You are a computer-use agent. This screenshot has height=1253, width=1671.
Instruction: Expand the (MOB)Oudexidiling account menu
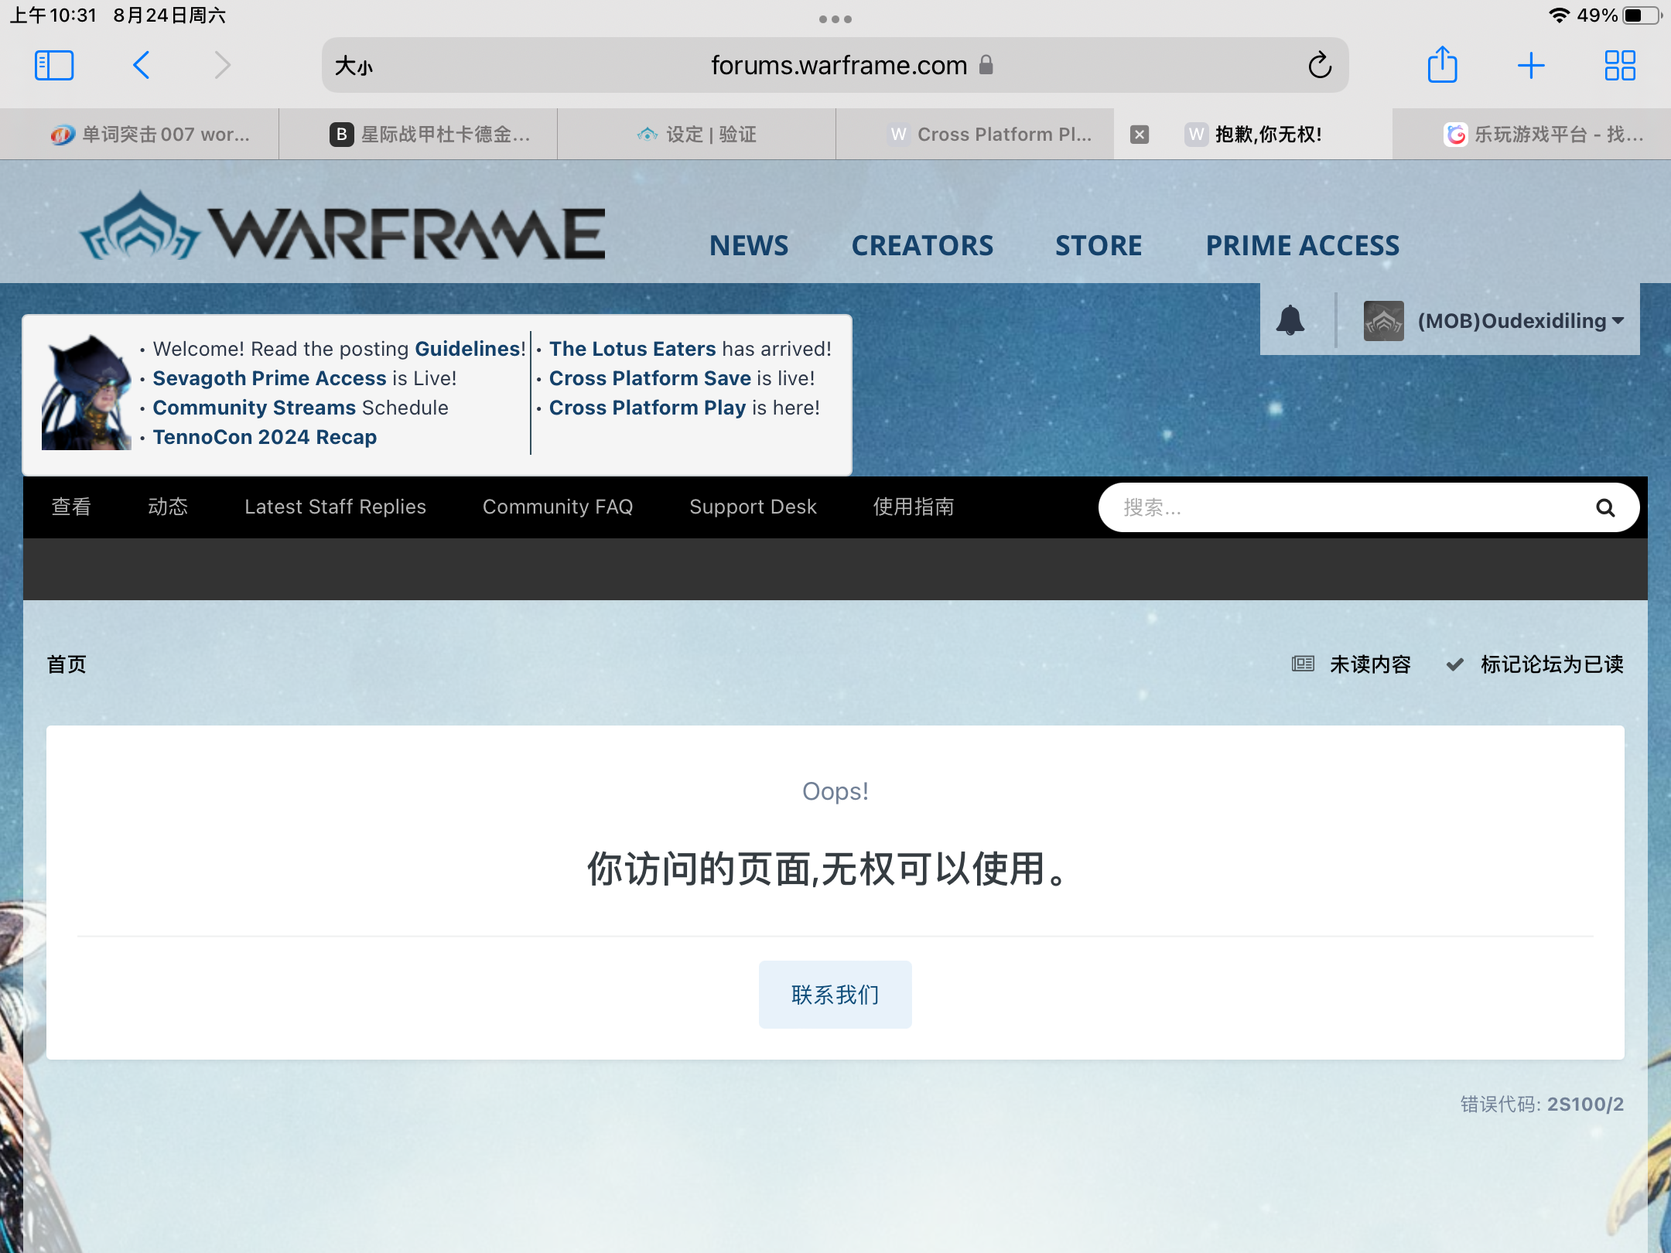[1520, 321]
